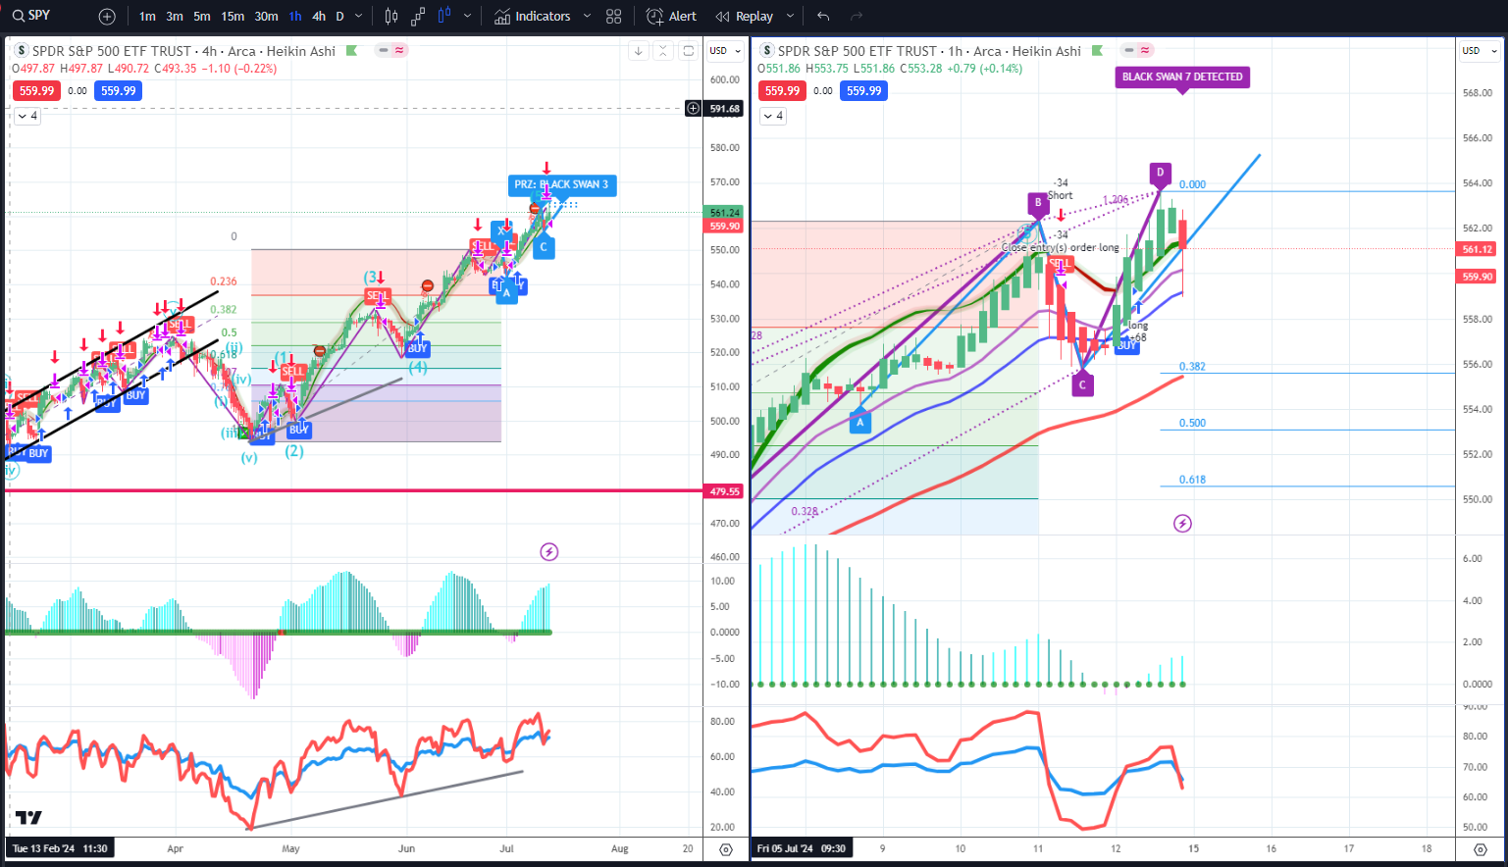Click the move pane down arrow
Viewport: 1508px width, 867px height.
click(639, 51)
